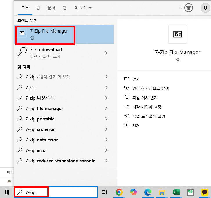211x198 pixels.
Task: Open Excel from the taskbar
Action: click(176, 192)
